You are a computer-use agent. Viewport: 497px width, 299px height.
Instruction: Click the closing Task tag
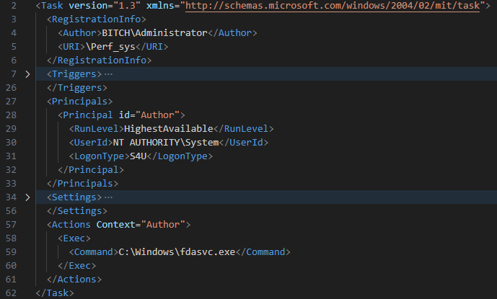[x=55, y=293]
